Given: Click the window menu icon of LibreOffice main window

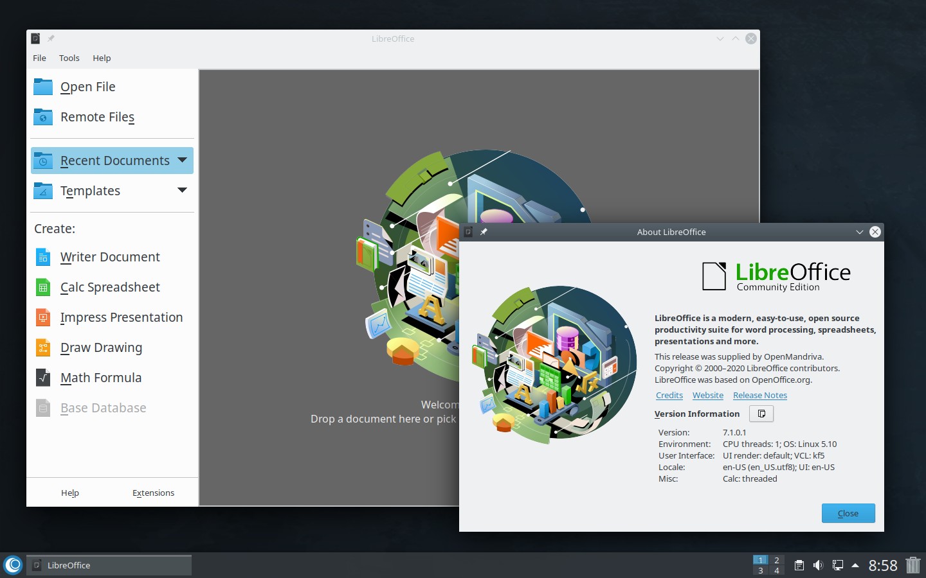Looking at the screenshot, I should (x=36, y=39).
